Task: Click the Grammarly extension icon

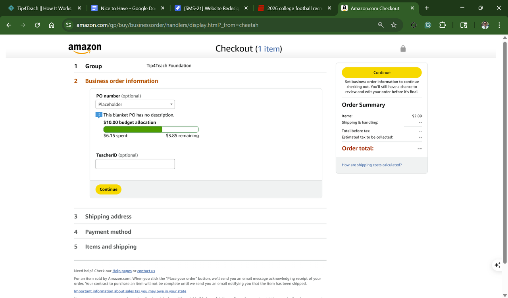Action: coord(428,25)
